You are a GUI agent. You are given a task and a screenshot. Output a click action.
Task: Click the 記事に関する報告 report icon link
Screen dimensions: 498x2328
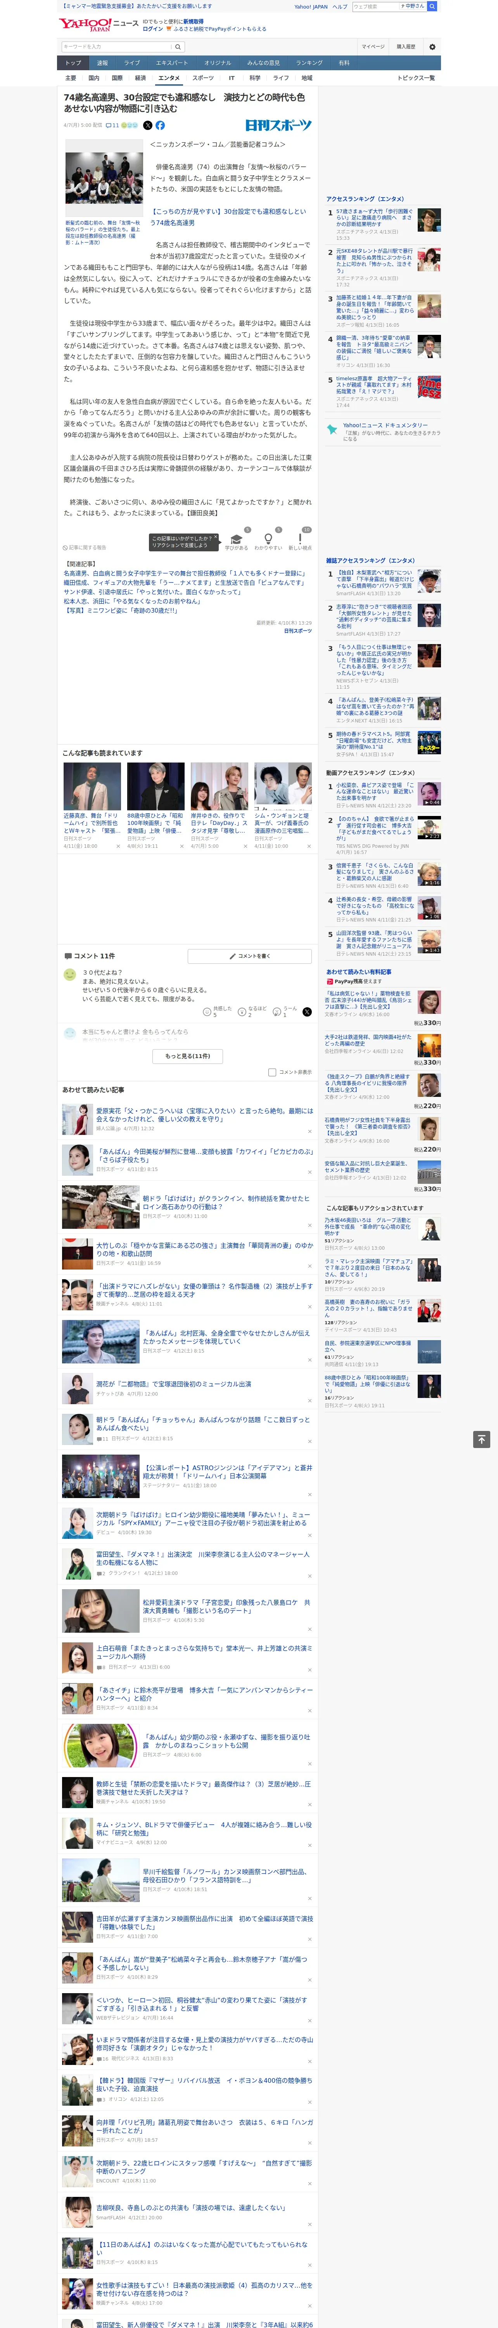pos(84,547)
